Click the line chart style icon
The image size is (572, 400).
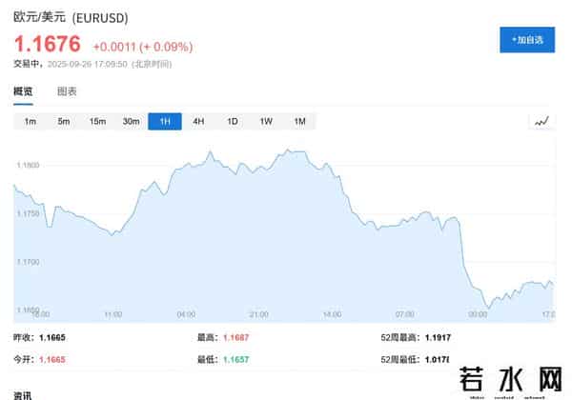tap(542, 121)
